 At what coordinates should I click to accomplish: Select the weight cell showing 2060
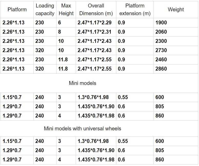coord(176,32)
